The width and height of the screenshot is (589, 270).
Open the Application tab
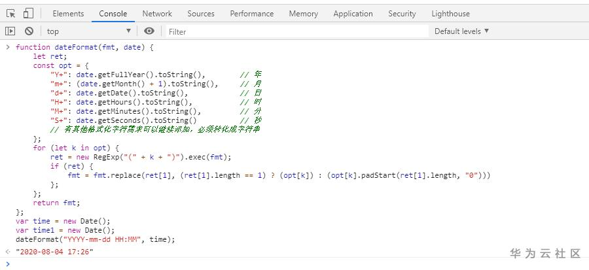pyautogui.click(x=353, y=13)
